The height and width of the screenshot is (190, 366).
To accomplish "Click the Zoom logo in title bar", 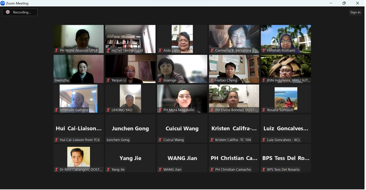I will 3,3.
